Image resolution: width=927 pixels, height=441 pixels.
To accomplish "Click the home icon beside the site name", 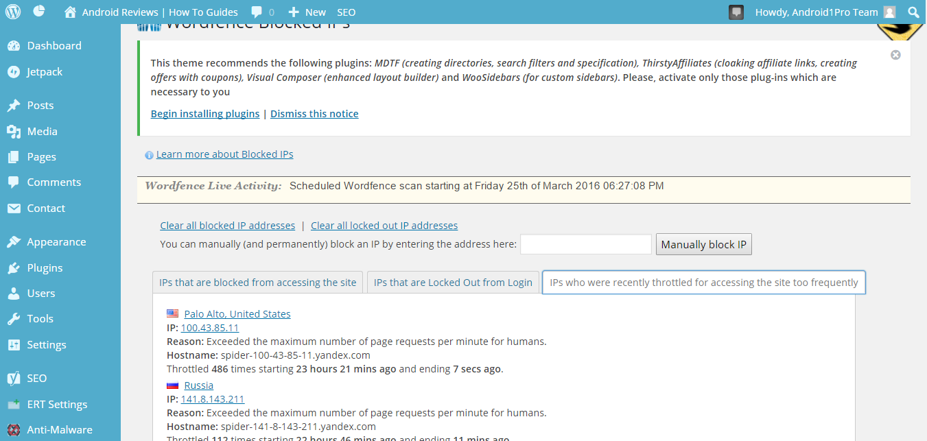I will 69,12.
